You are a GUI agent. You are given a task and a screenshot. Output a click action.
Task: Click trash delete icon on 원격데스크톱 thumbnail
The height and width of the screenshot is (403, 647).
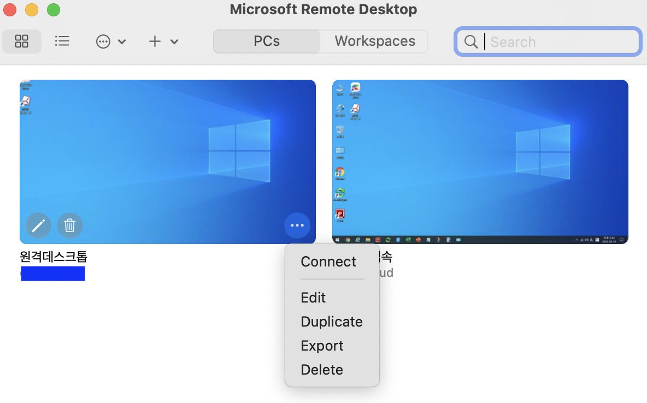[70, 225]
